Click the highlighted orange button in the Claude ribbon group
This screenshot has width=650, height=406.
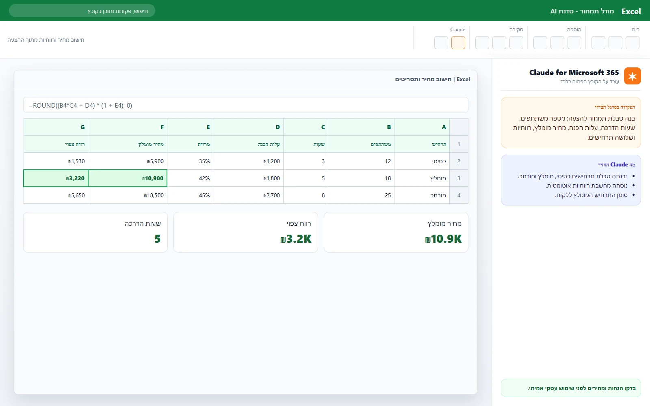click(x=458, y=43)
